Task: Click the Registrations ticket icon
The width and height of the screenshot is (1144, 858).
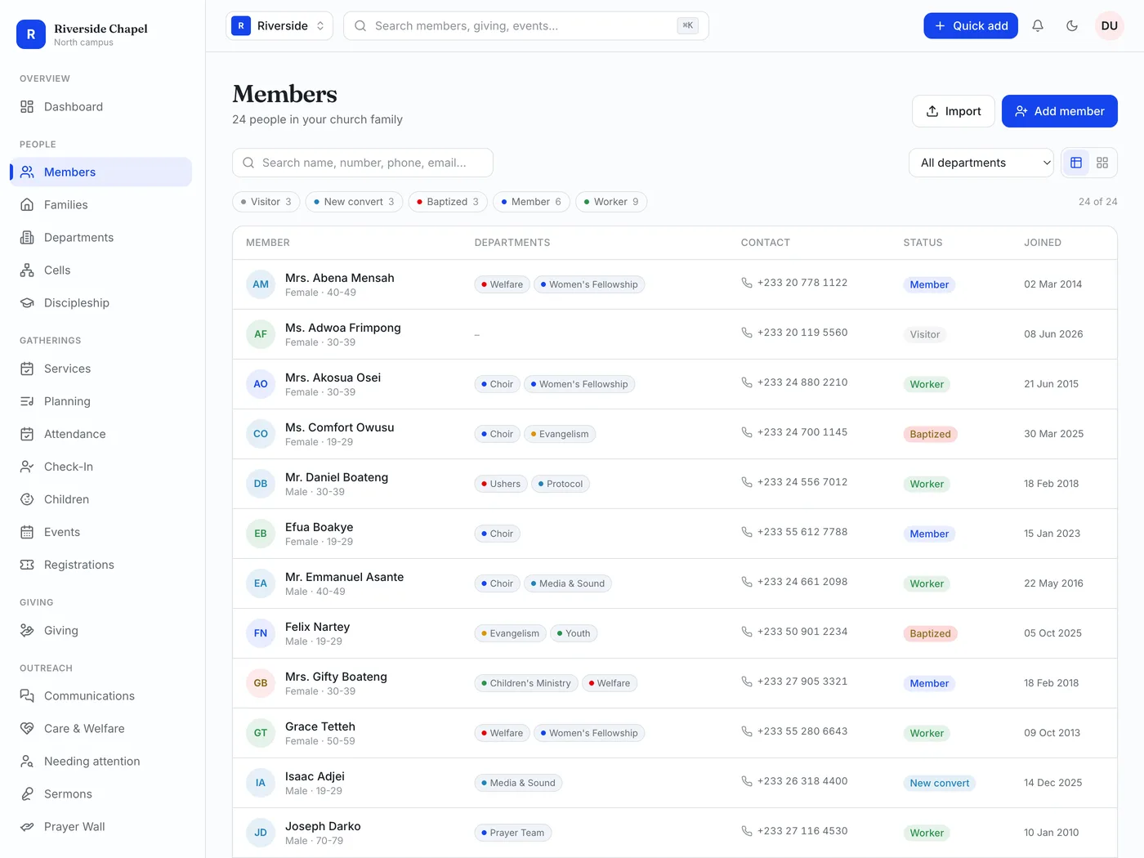Action: tap(27, 565)
